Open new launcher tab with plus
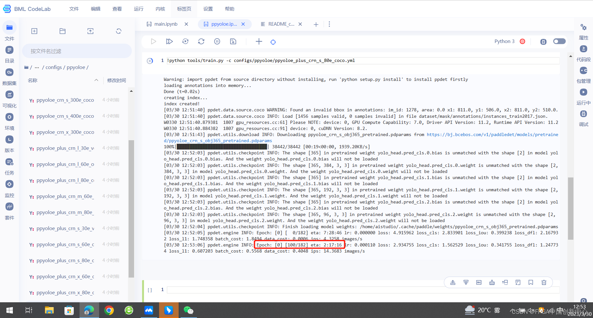593x318 pixels. click(316, 24)
